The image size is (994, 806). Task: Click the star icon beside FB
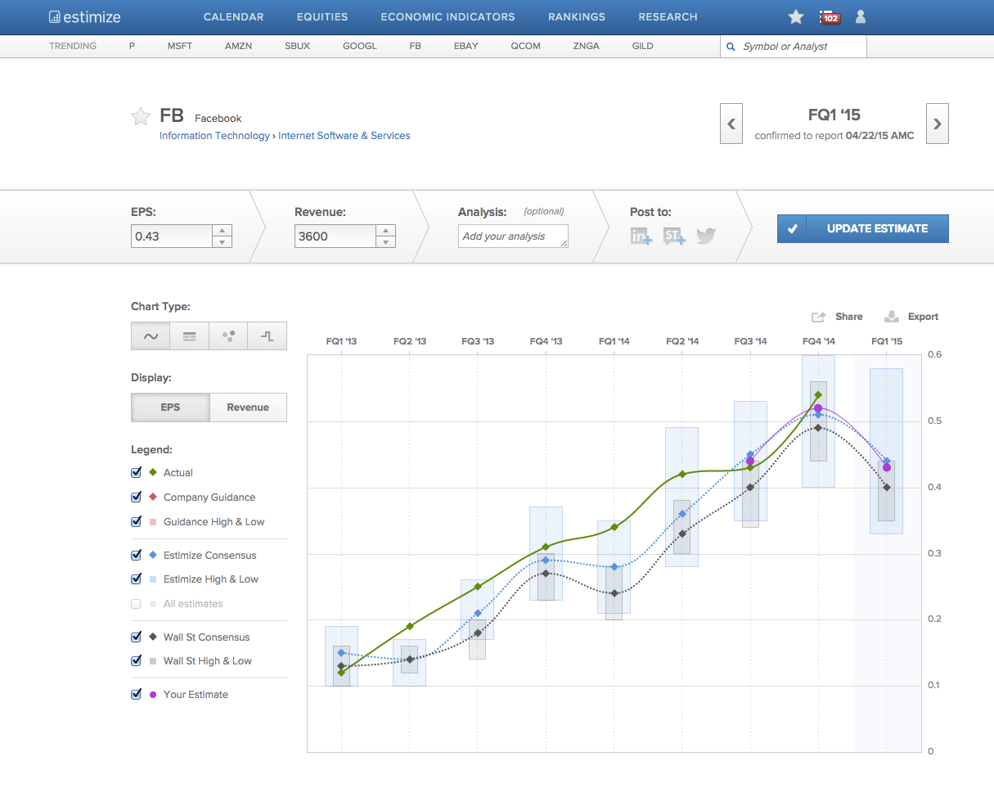141,117
